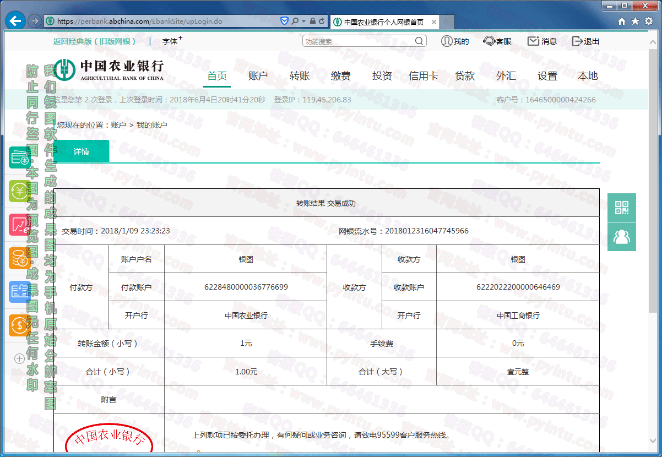Click the 转账结果 交易成功 header
The height and width of the screenshot is (457, 662).
point(326,203)
